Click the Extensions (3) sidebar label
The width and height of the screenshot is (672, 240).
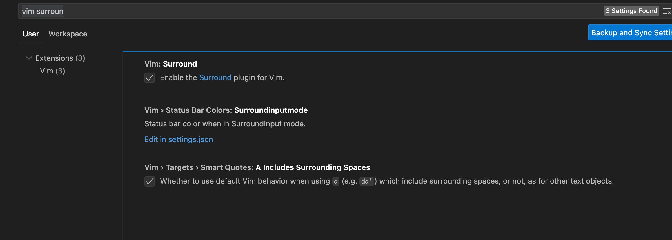(x=60, y=58)
